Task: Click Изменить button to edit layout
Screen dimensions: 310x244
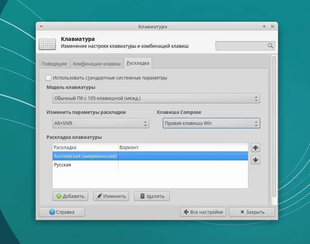Action: click(111, 196)
